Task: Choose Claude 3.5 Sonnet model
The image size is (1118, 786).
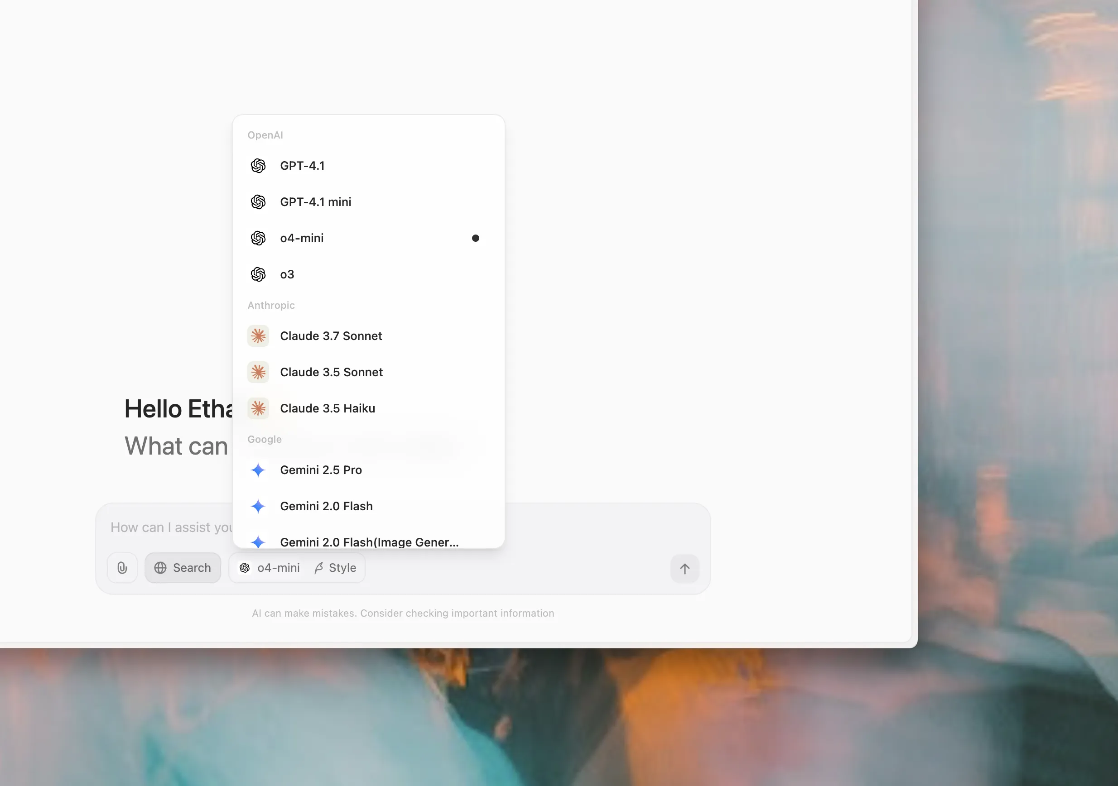Action: coord(331,372)
